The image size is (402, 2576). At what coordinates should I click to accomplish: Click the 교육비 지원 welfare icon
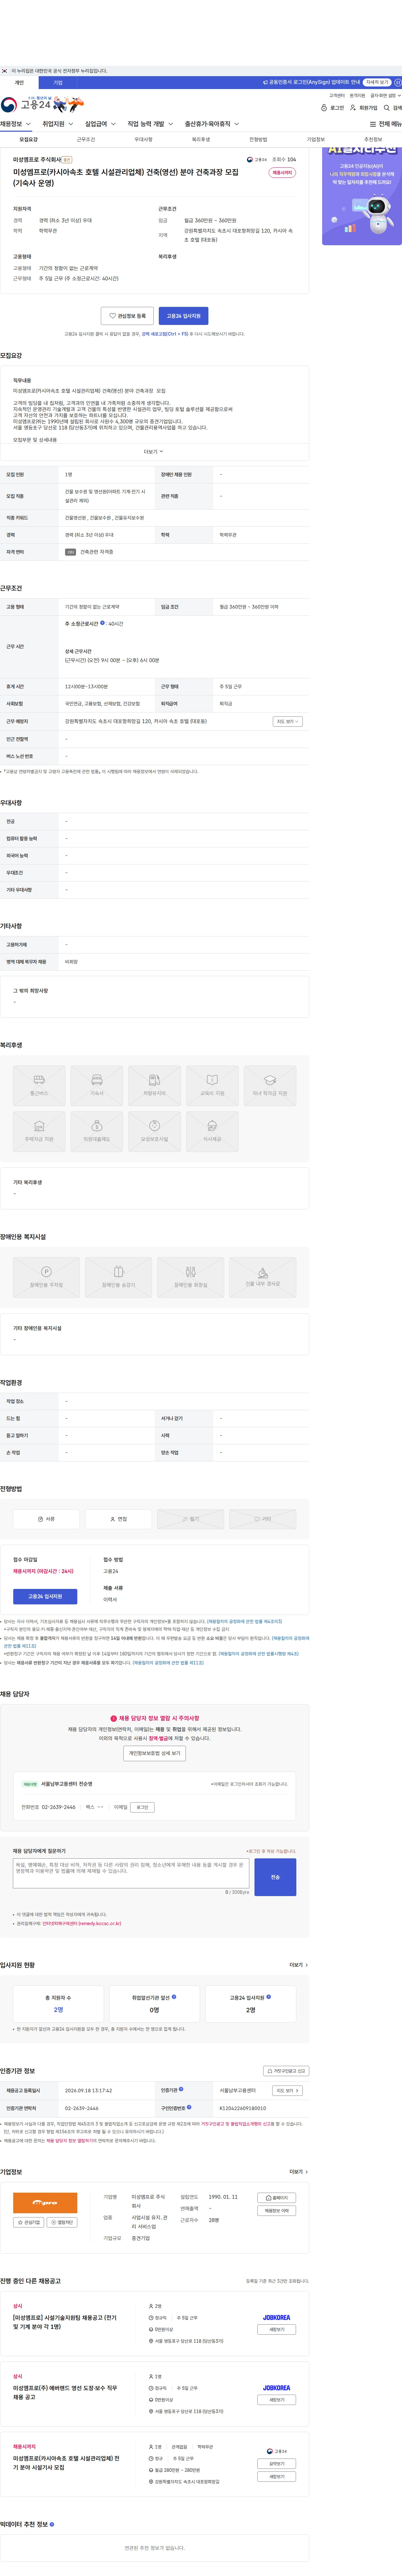click(x=213, y=1080)
